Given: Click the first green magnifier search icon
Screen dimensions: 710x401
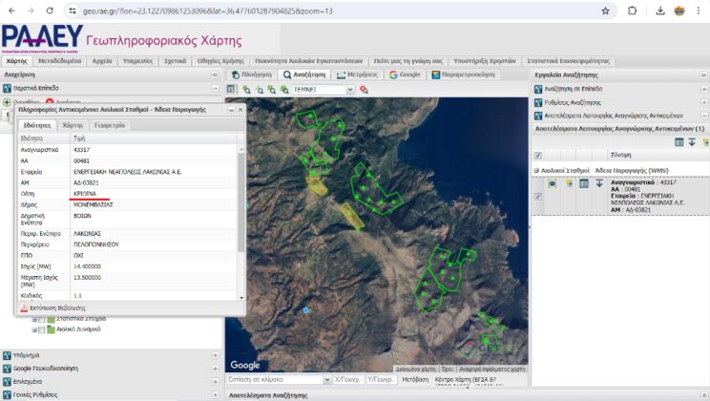Looking at the screenshot, I should (246, 90).
